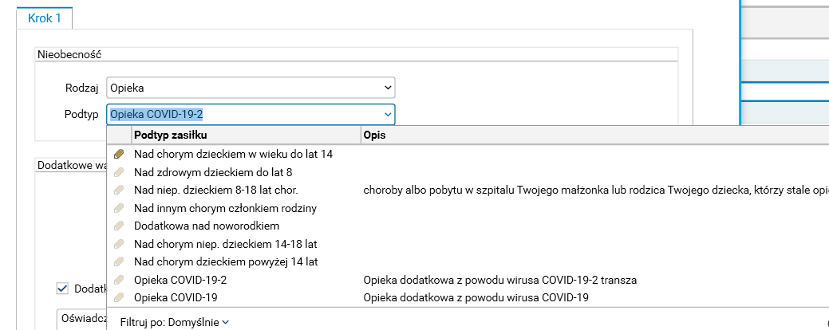Click pill icon beside 'Nad niep. dzieckiem 8-18 lat chor.'
Image resolution: width=829 pixels, height=330 pixels.
pos(120,190)
